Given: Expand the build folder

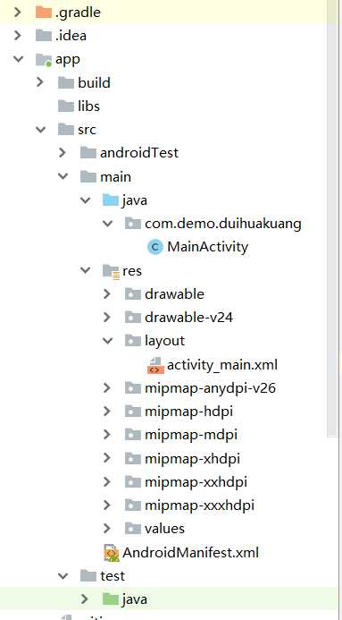Looking at the screenshot, I should (40, 82).
